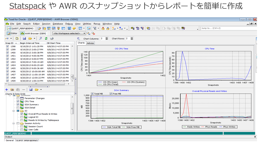This screenshot has width=261, height=145.
Task: Click the save workspace icon
Action: 88,33
